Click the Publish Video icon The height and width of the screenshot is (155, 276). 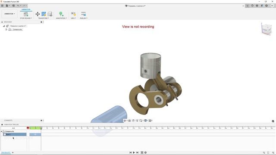click(x=83, y=14)
